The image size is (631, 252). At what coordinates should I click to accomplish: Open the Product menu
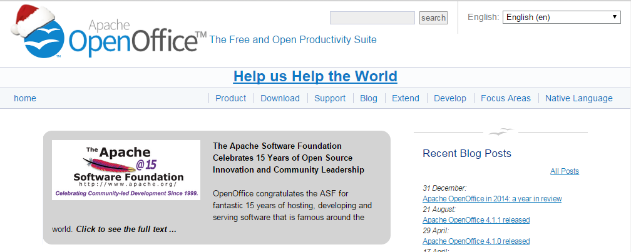pos(230,98)
